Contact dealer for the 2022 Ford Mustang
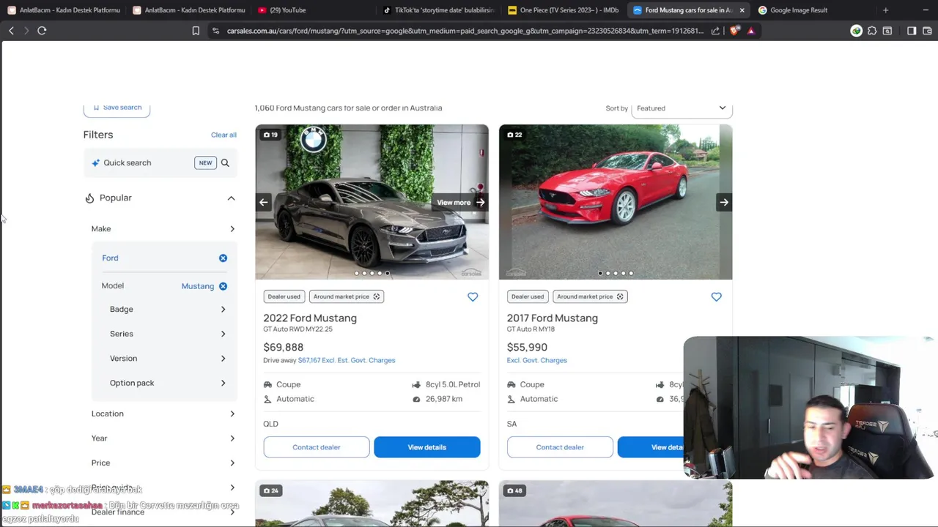The width and height of the screenshot is (938, 527). pos(317,447)
